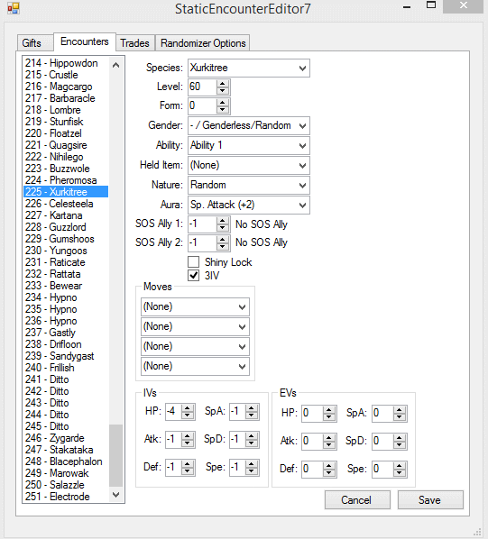This screenshot has width=488, height=539.
Task: Select 225 - Xurkitree entry
Action: (x=66, y=192)
